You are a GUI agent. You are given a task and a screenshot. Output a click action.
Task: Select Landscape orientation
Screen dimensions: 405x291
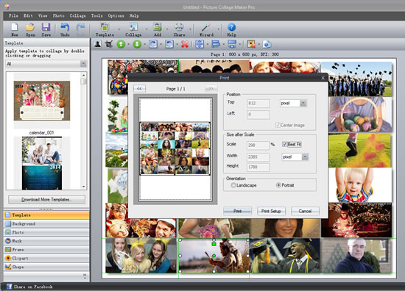233,185
